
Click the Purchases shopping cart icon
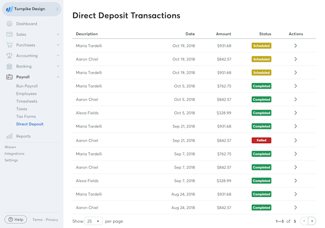tap(9, 45)
